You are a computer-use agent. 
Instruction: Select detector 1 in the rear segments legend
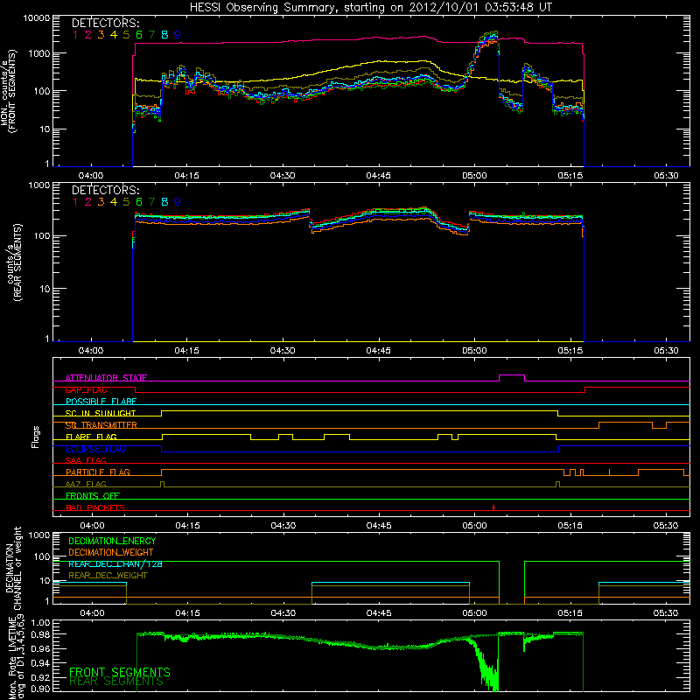tap(75, 202)
